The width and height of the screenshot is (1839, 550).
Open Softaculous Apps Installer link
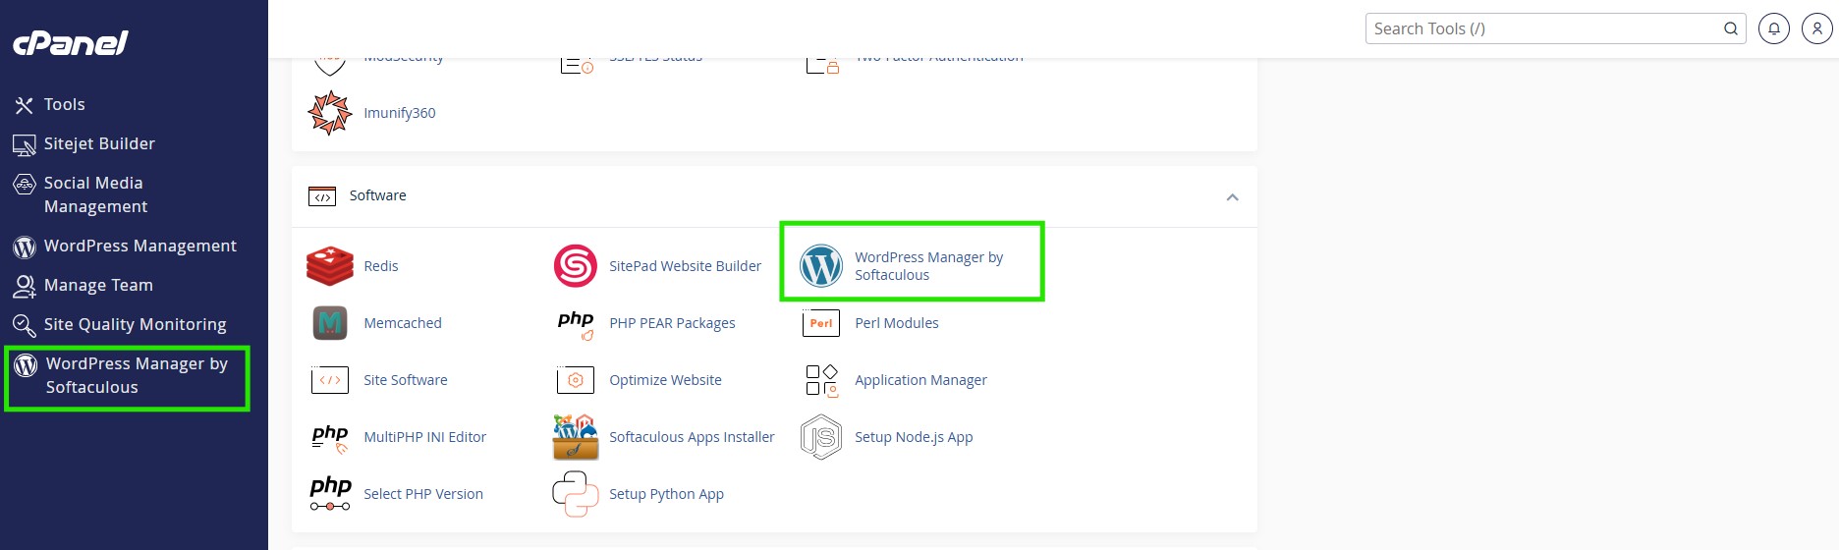tap(692, 437)
